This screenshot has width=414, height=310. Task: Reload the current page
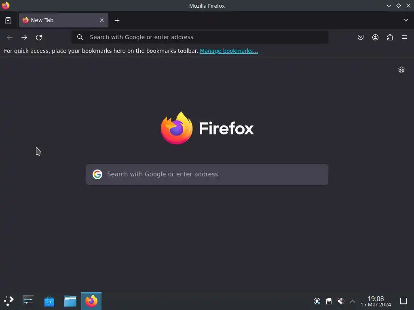click(39, 38)
